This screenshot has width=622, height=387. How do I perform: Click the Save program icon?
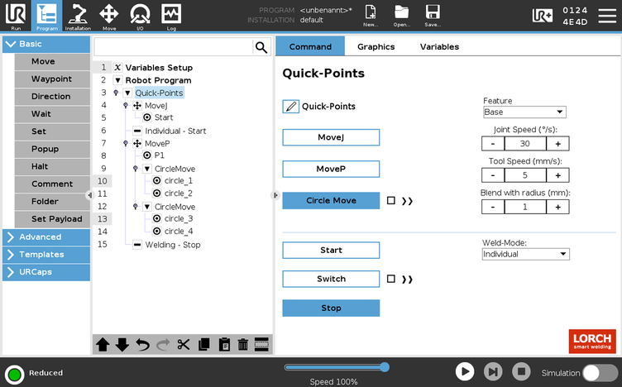click(432, 16)
